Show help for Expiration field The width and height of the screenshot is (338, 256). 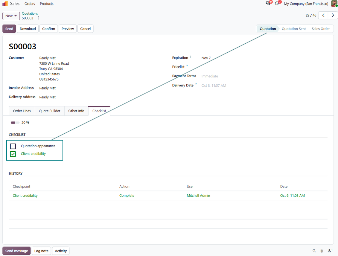point(191,57)
